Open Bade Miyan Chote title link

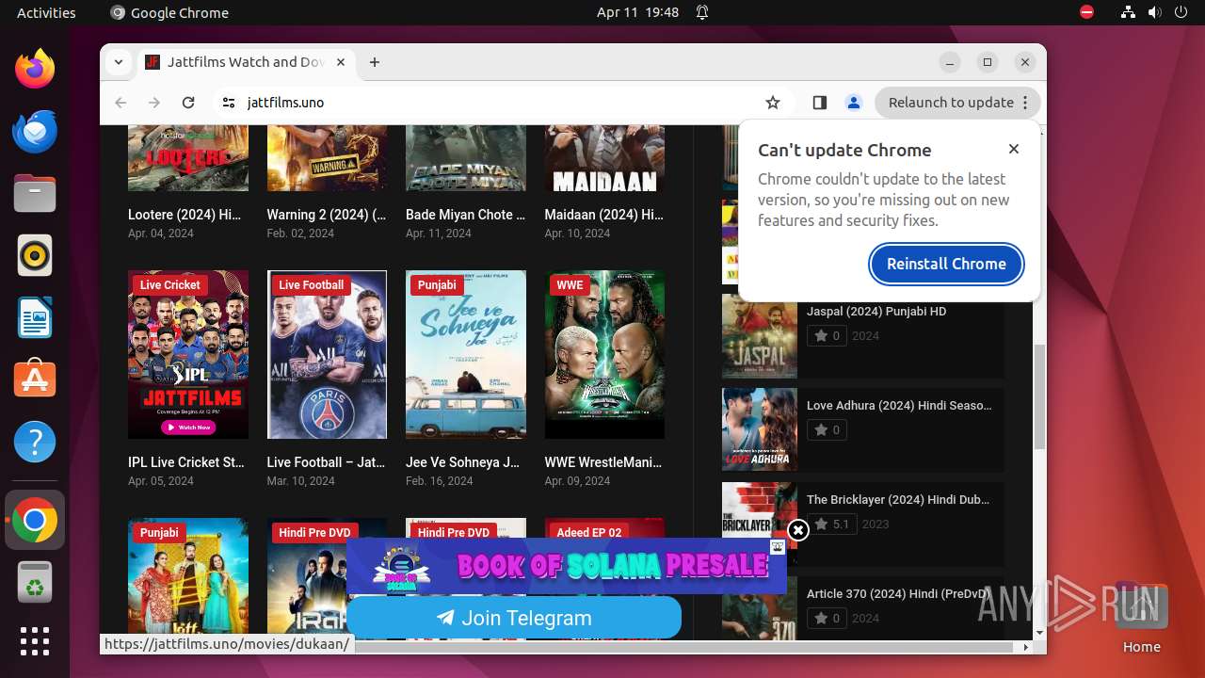tap(465, 215)
